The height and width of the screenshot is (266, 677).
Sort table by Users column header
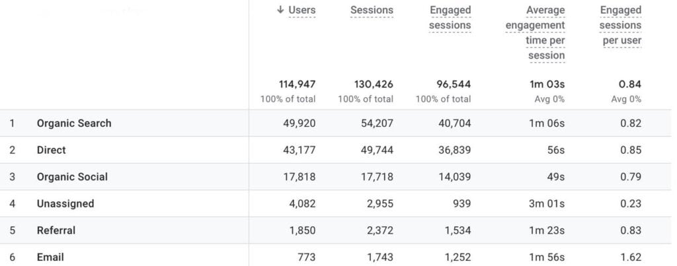click(301, 11)
